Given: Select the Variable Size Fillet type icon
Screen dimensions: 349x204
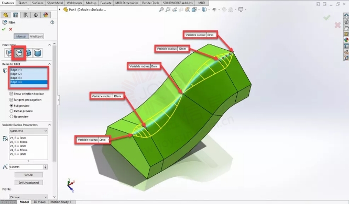Looking at the screenshot, I should click(x=19, y=53).
